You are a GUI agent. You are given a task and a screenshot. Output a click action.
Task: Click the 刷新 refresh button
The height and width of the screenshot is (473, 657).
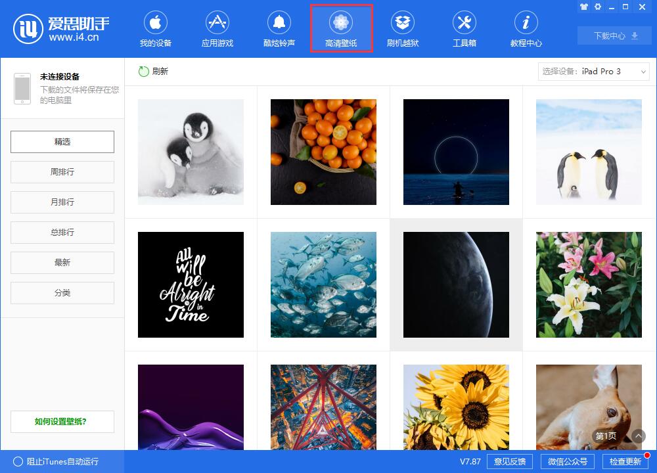[x=153, y=72]
